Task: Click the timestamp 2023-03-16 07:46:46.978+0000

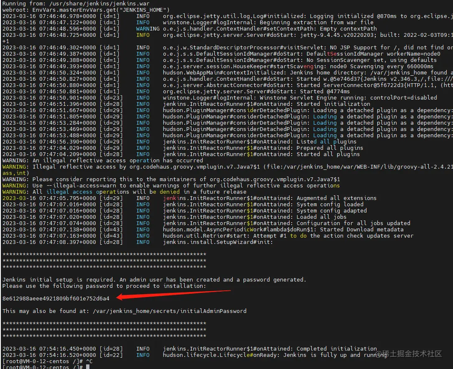Action: [x=49, y=16]
